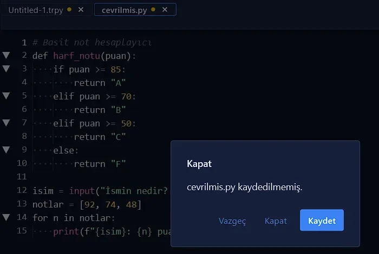Click the dialog message "cevrilmis.py kaydedilmemiş."
This screenshot has height=254, width=379.
pyautogui.click(x=244, y=187)
